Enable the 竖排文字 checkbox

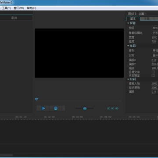coord(153,72)
